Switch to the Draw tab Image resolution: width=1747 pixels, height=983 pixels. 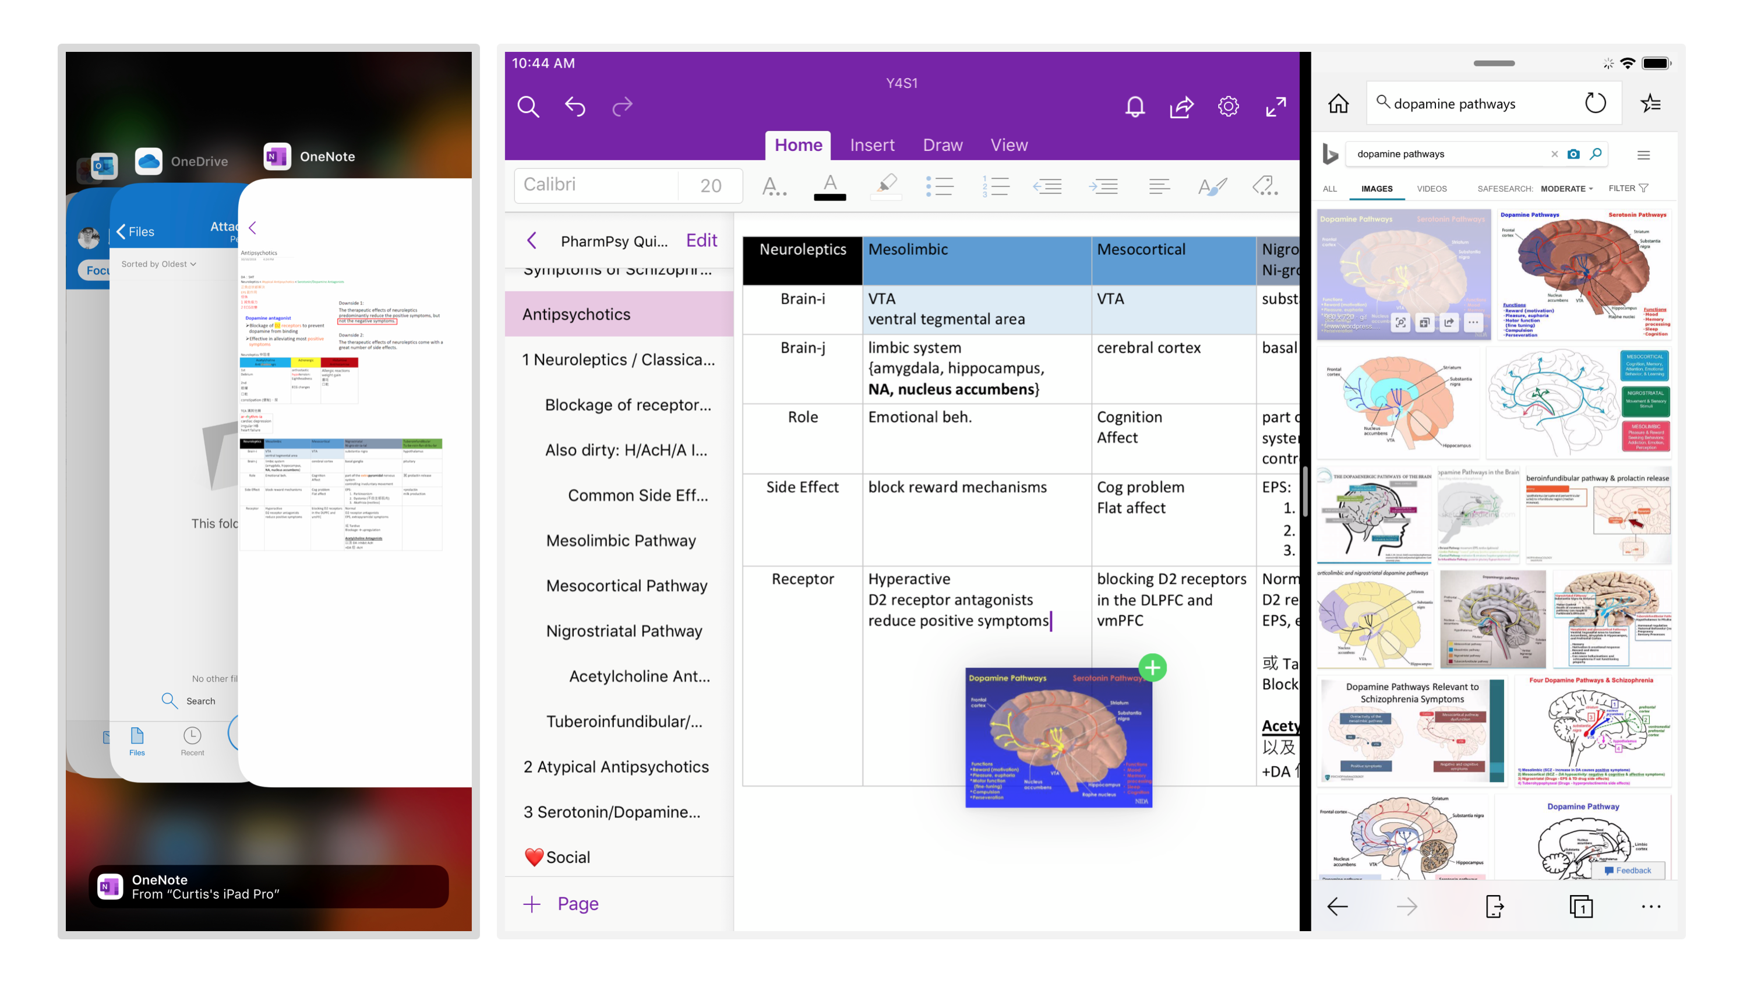click(942, 145)
